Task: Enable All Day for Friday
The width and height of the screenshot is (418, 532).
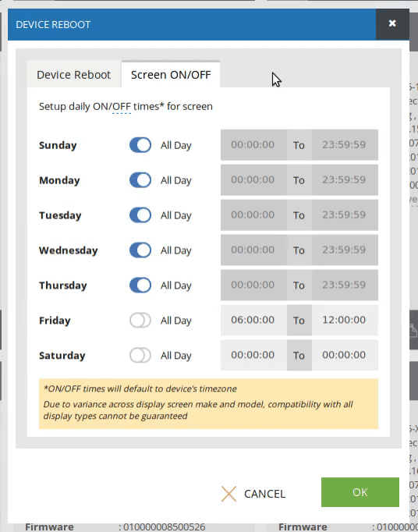Action: [140, 321]
